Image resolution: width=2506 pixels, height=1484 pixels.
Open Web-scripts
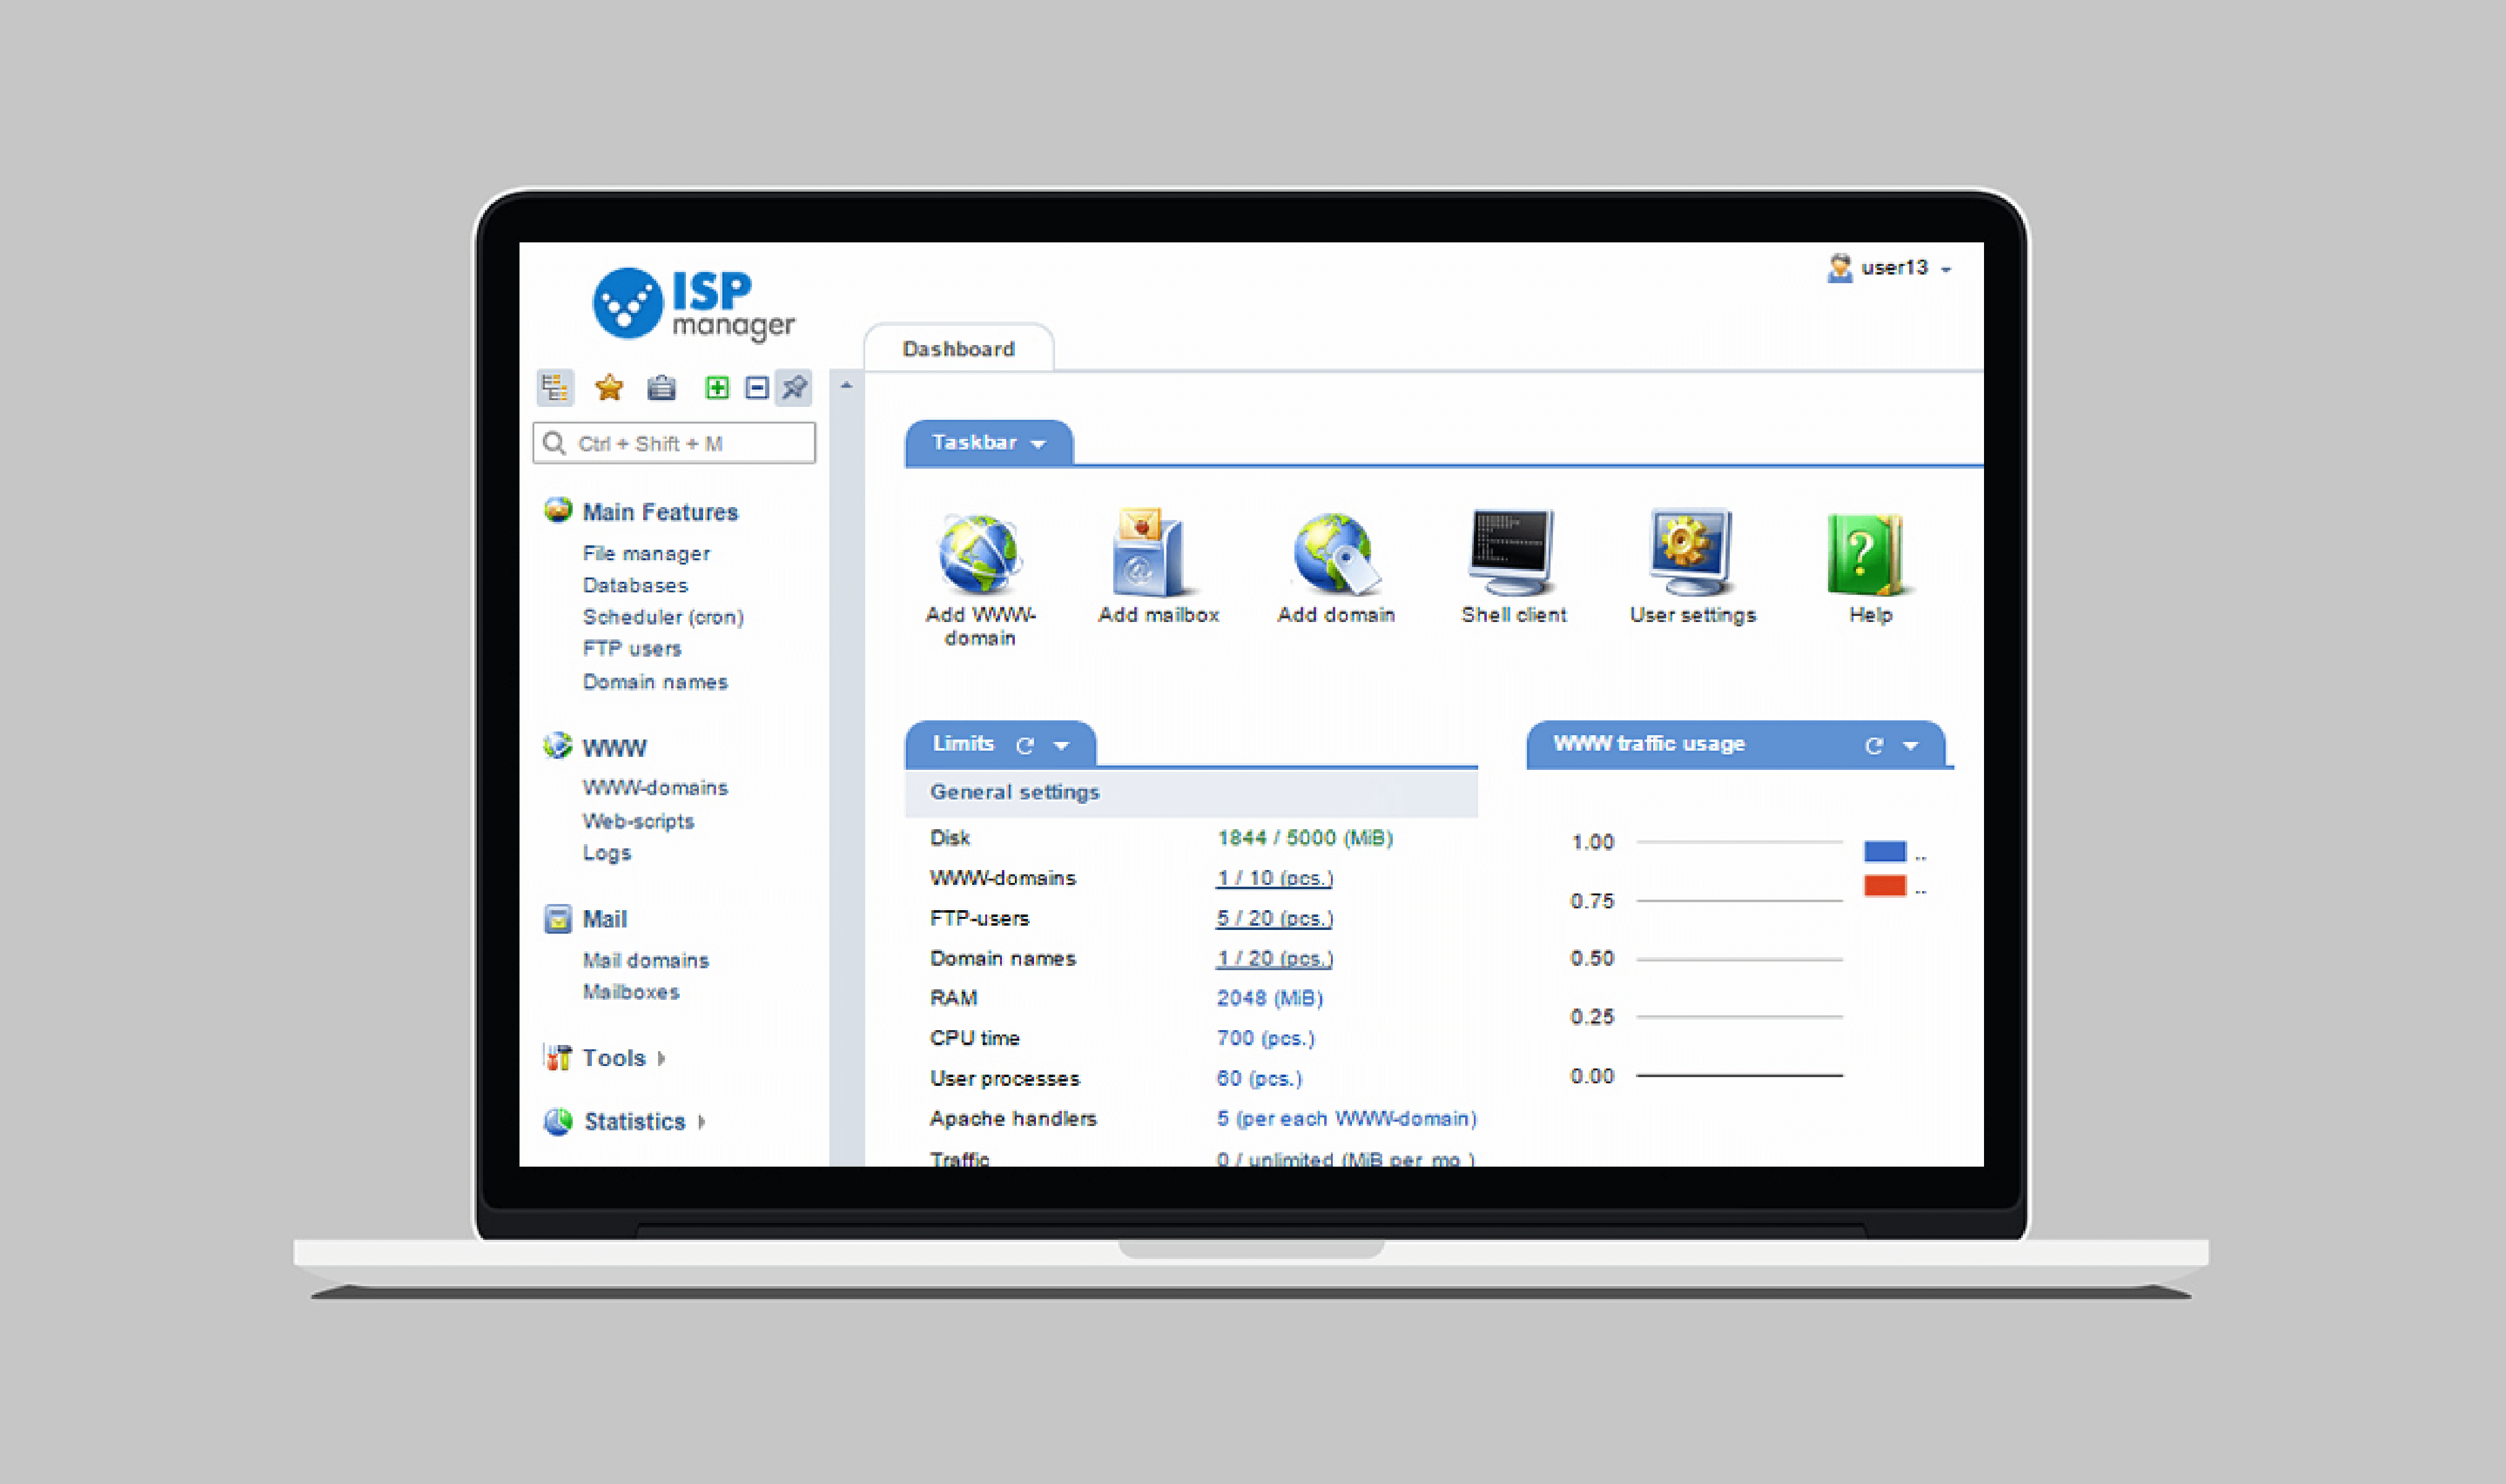pos(638,821)
